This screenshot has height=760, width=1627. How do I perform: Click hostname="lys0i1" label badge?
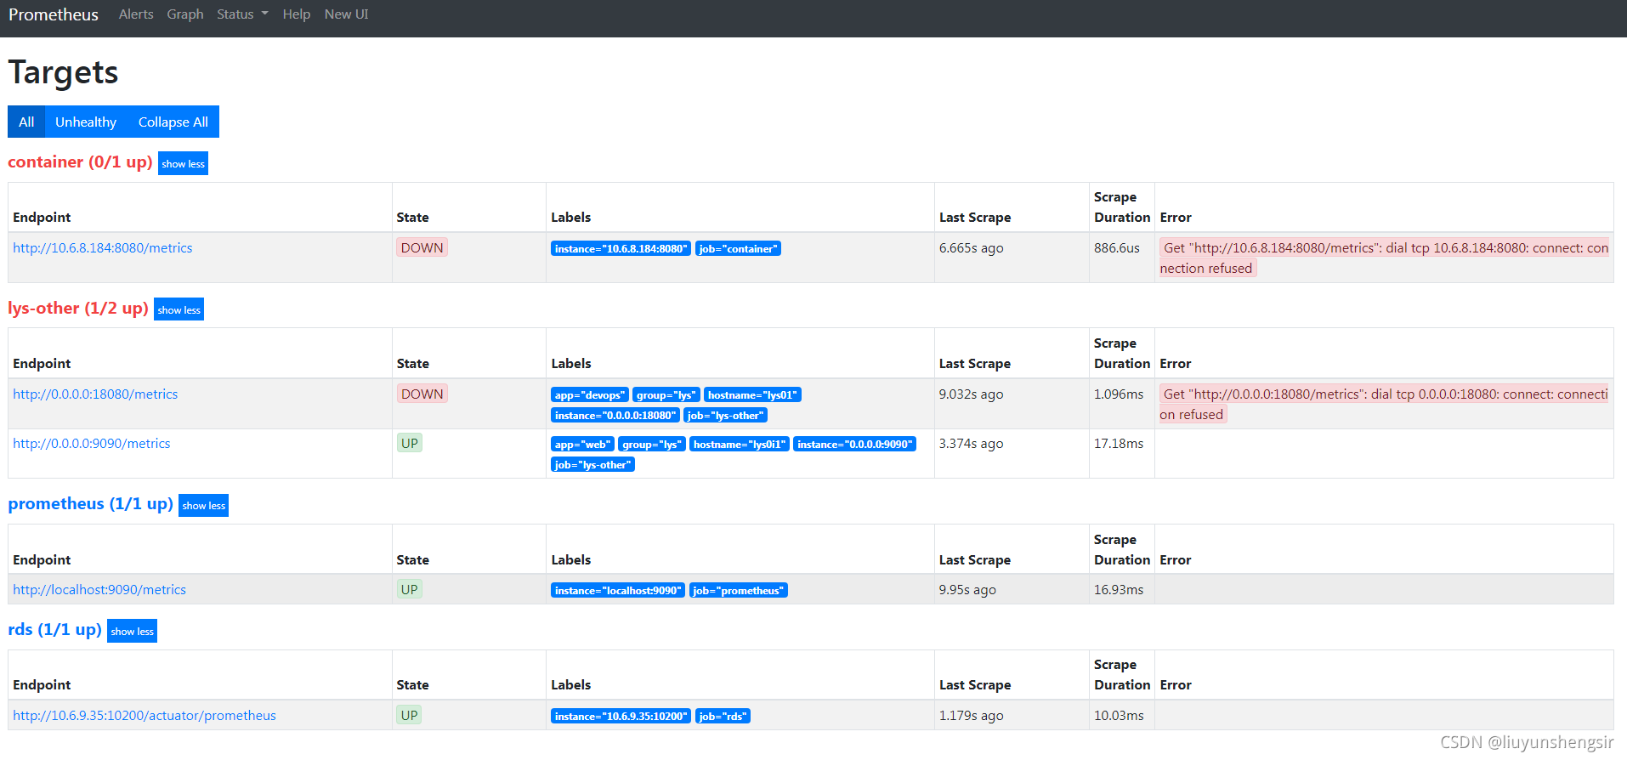click(740, 445)
